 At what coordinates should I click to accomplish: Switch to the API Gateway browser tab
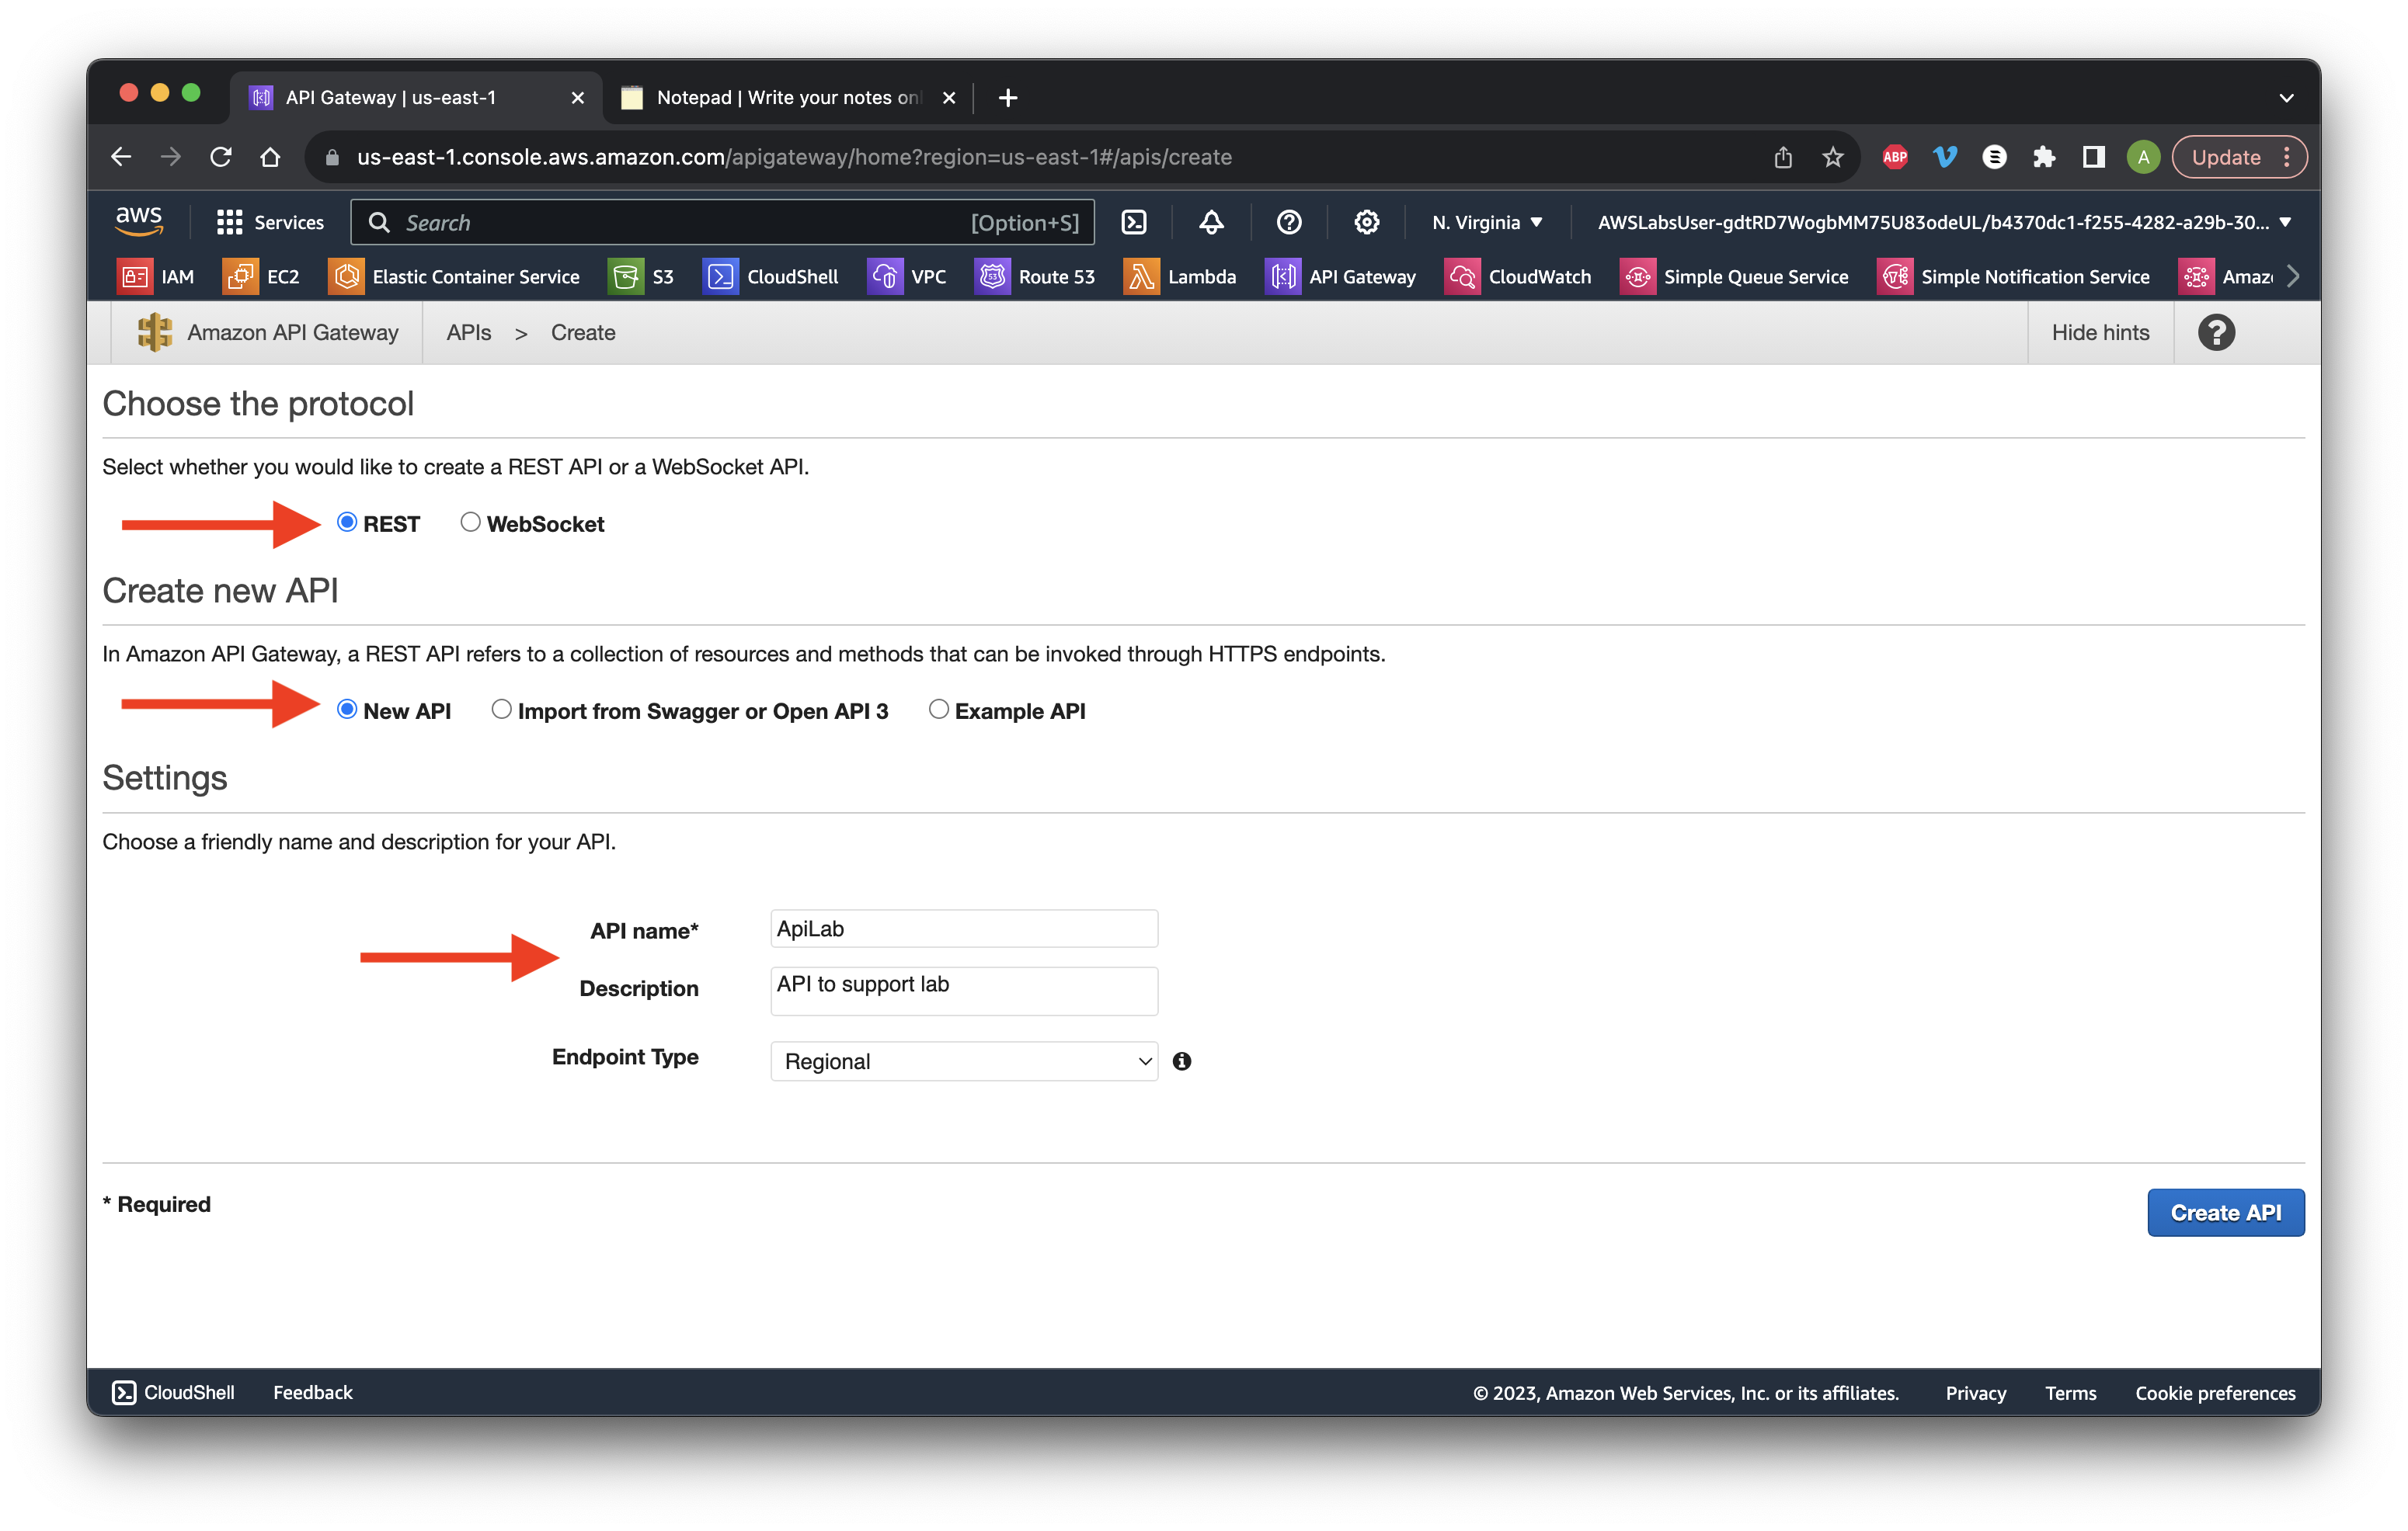pyautogui.click(x=415, y=97)
